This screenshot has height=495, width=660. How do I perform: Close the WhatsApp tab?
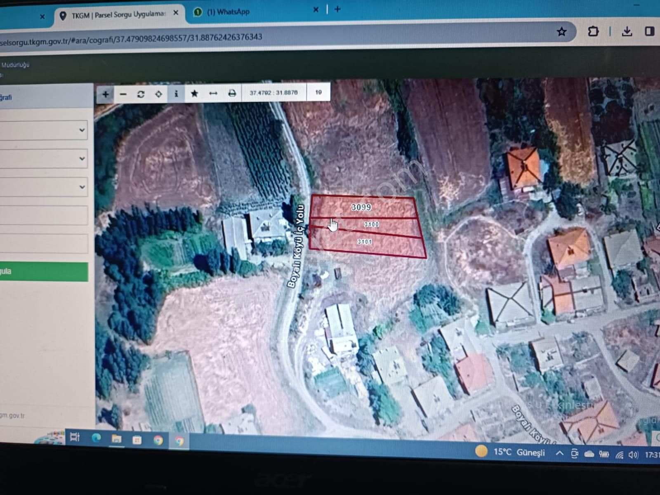[x=316, y=9]
